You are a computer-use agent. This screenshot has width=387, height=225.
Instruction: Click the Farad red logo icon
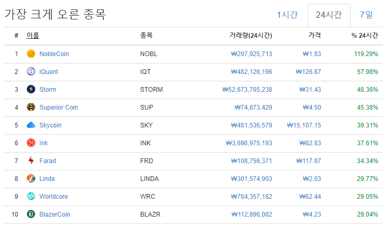coord(30,160)
